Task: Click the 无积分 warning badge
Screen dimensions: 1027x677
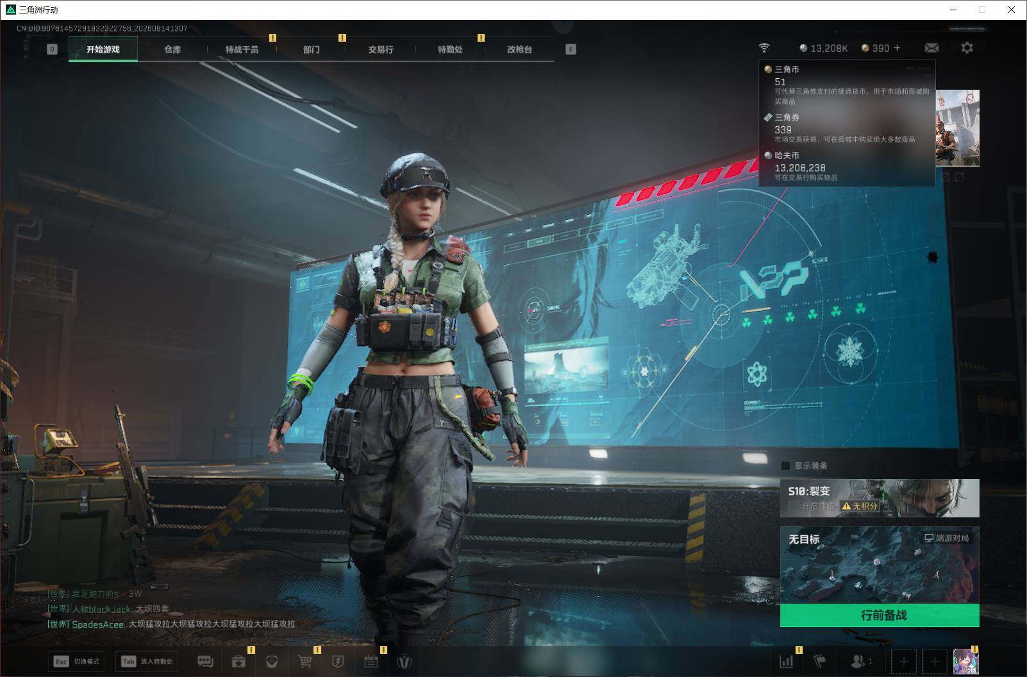Action: coord(860,506)
